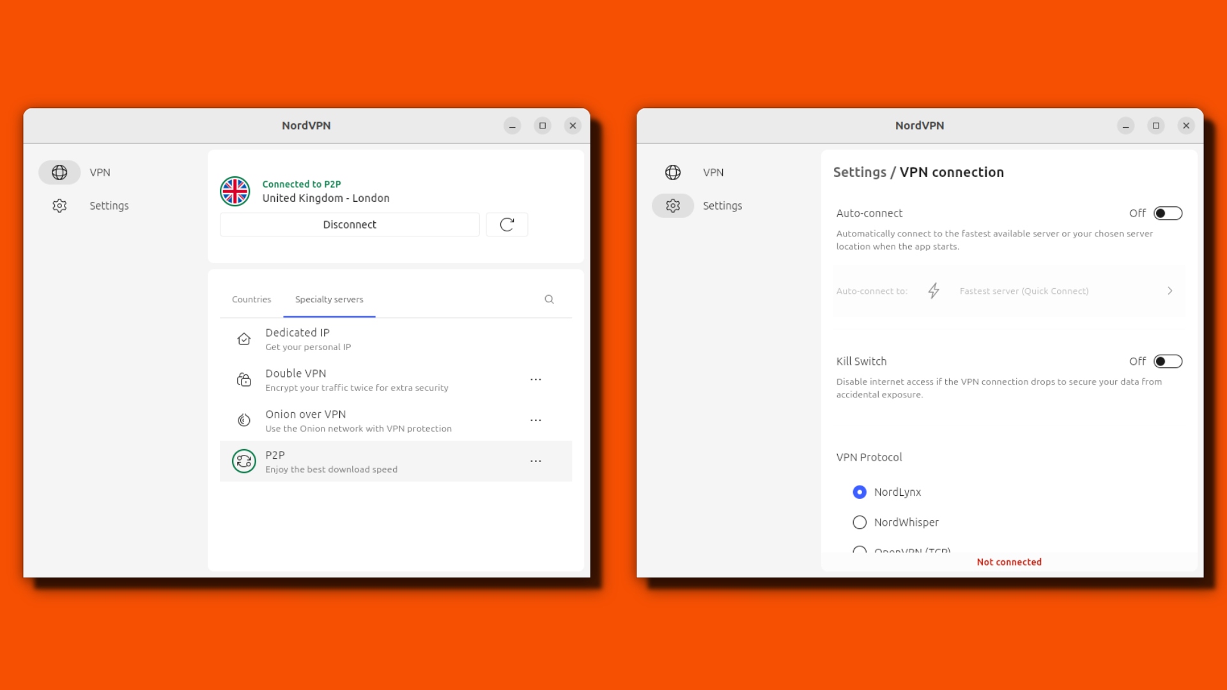Screen dimensions: 1227x690
Task: Select the NordLynx protocol radio button
Action: point(860,492)
